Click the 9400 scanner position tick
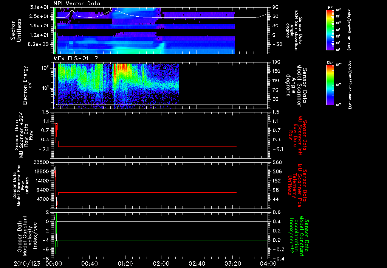 (x=42, y=190)
